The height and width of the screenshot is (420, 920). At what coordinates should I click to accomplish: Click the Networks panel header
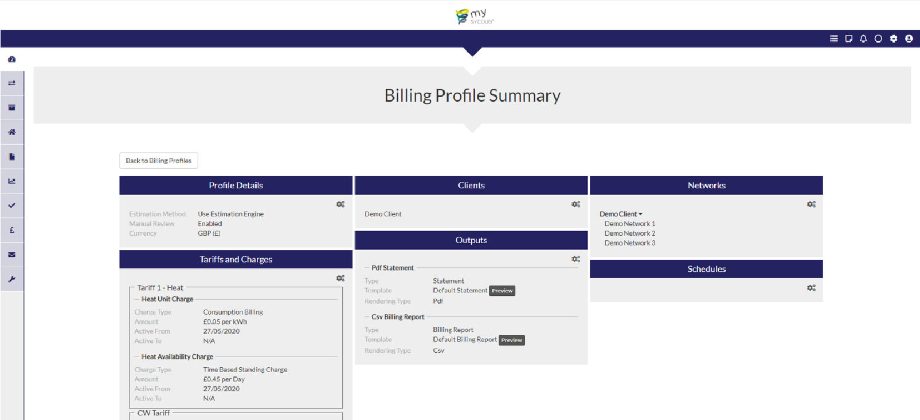click(706, 185)
